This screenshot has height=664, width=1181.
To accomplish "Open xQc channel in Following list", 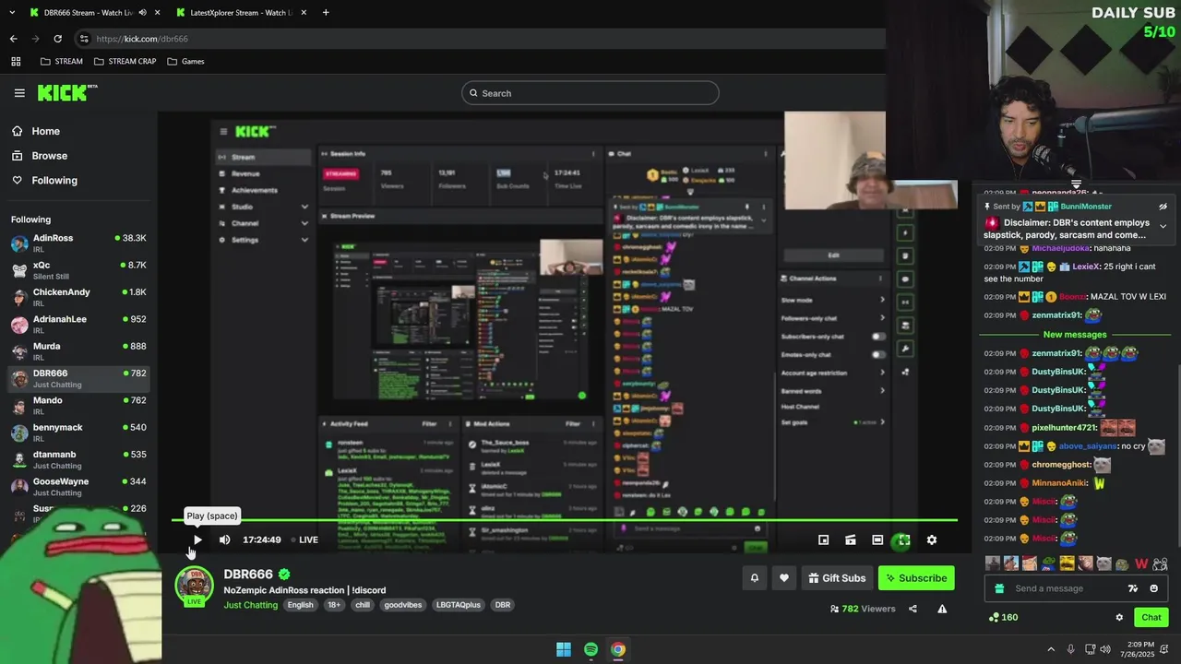I will pos(78,270).
